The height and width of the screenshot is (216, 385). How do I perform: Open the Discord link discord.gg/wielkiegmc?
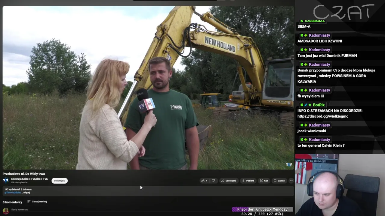[323, 116]
